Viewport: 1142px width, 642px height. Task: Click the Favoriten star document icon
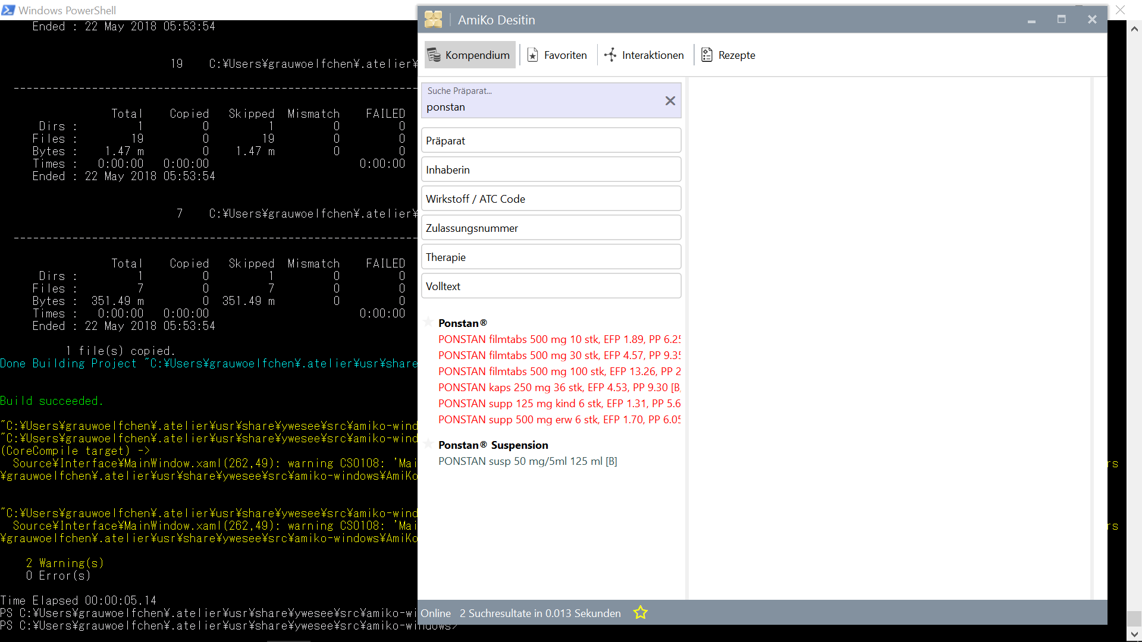tap(533, 55)
